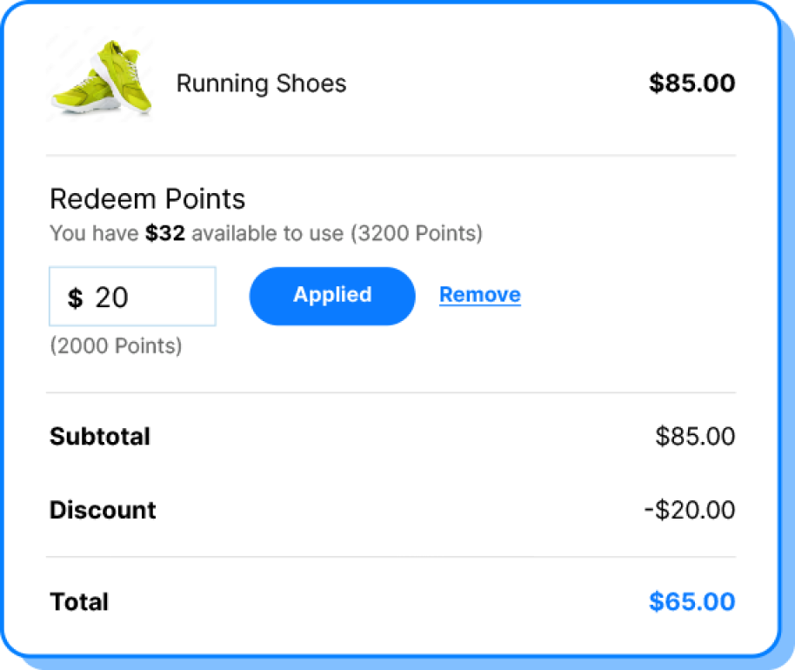The height and width of the screenshot is (670, 795).
Task: Click the Discount label
Action: tap(103, 510)
